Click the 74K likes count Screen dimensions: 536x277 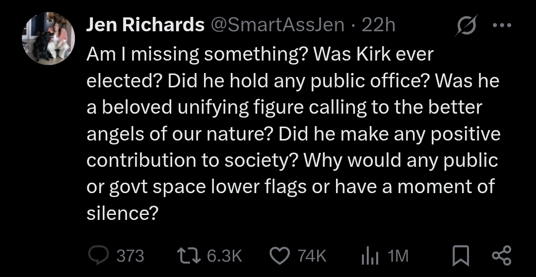tap(312, 256)
